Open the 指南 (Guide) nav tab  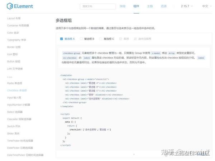coord(123,6)
